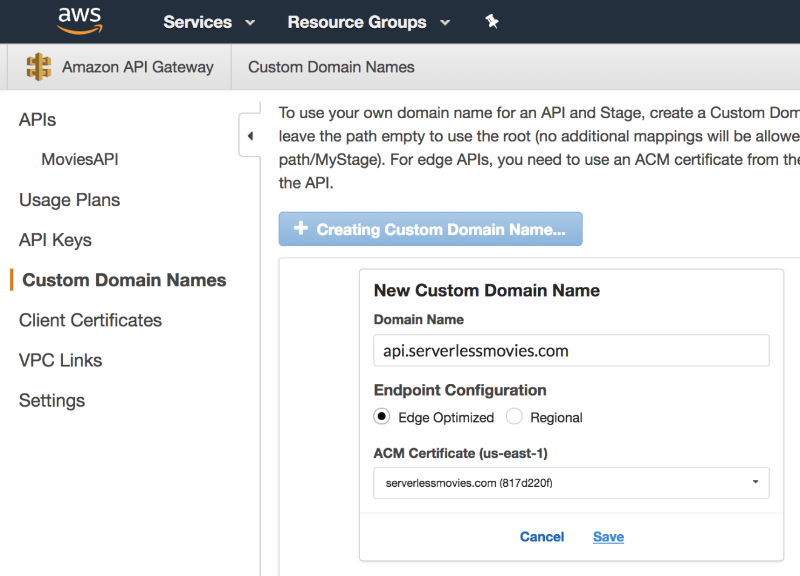The height and width of the screenshot is (576, 800).
Task: Focus the Domain Name input field
Action: (x=572, y=350)
